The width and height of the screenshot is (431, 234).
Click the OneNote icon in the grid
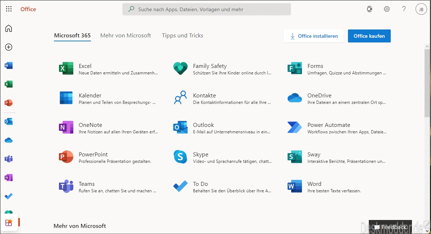66,127
